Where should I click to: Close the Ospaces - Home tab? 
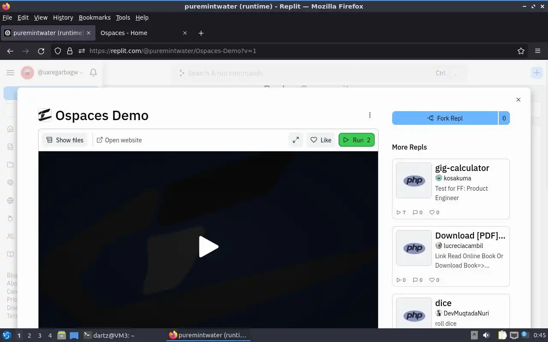coord(185,33)
